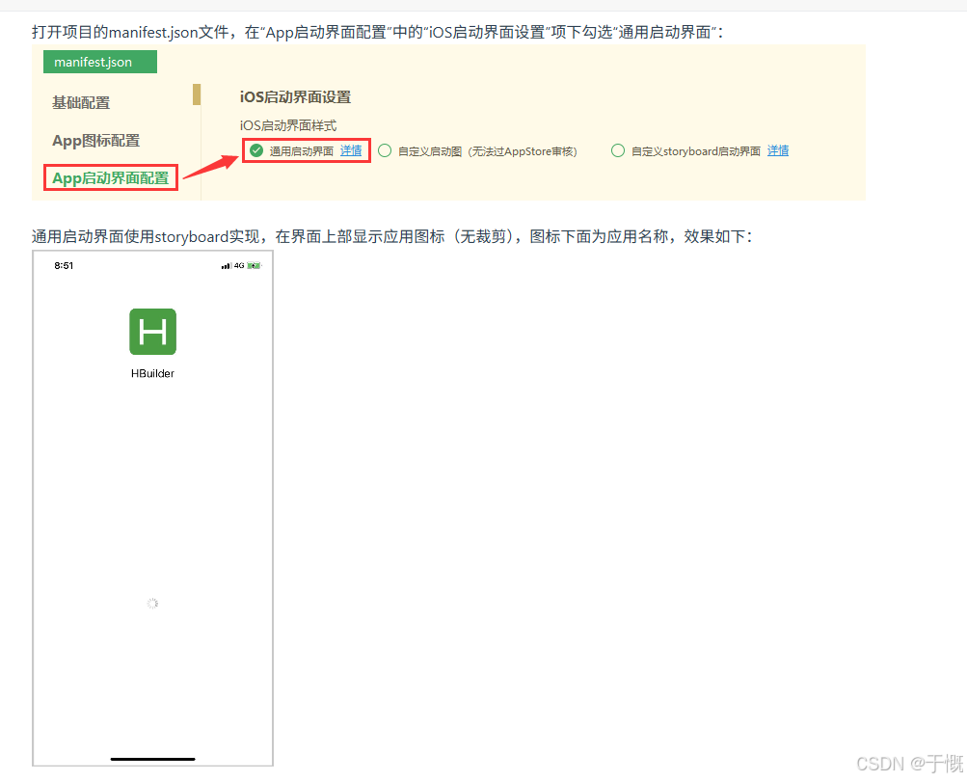This screenshot has height=781, width=967.
Task: Select the 通用启动界面 radio option
Action: (x=256, y=150)
